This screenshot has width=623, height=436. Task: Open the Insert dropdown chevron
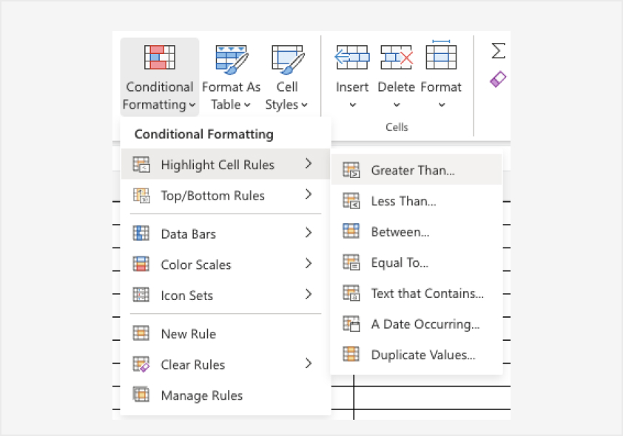[352, 105]
